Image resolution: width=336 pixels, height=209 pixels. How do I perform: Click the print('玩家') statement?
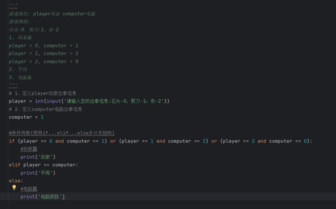pyautogui.click(x=38, y=157)
